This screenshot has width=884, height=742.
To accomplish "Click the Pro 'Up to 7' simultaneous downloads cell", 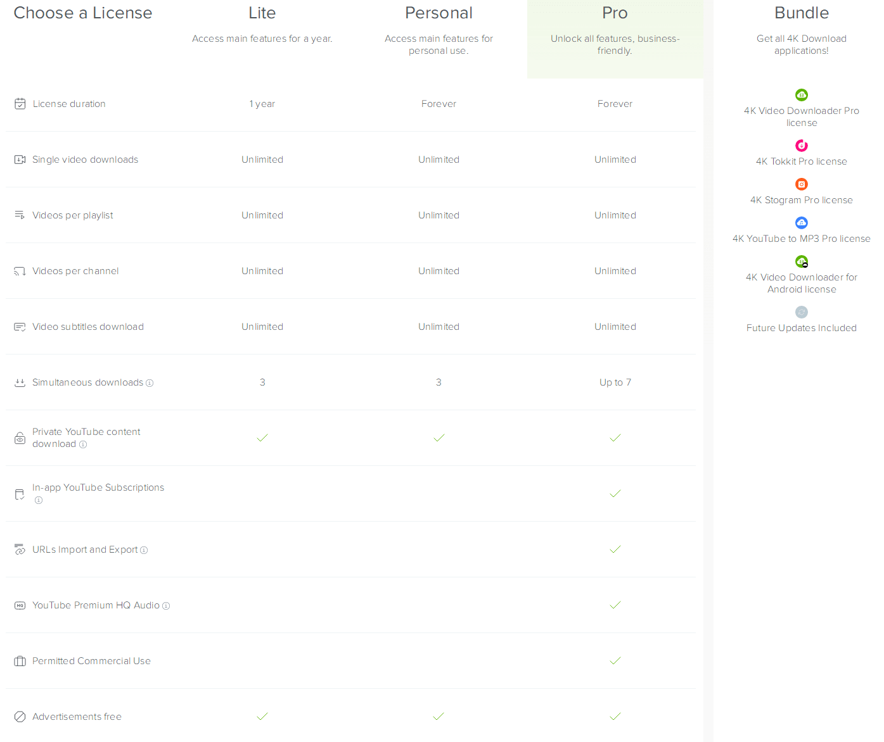I will click(x=615, y=382).
